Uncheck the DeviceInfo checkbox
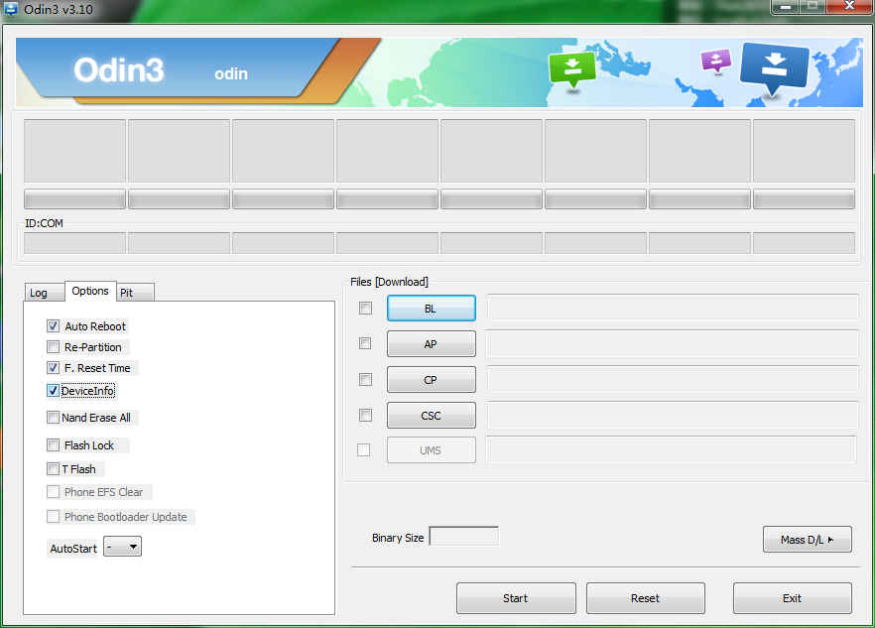The width and height of the screenshot is (875, 628). tap(53, 391)
